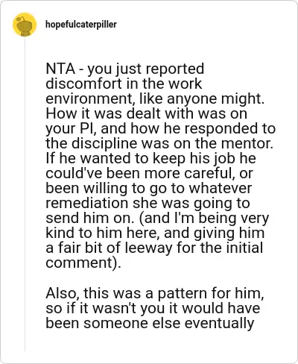Screen dimensions: 298x364
Task: Click the words "someone else" in the last line
Action: [x=132, y=323]
